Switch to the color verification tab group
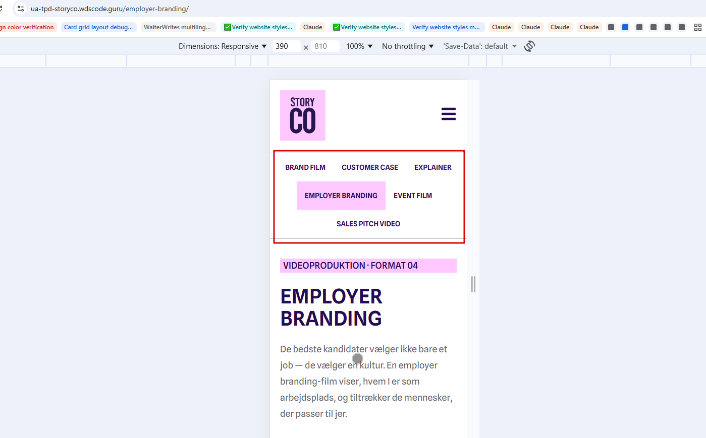The height and width of the screenshot is (438, 706). [x=28, y=27]
